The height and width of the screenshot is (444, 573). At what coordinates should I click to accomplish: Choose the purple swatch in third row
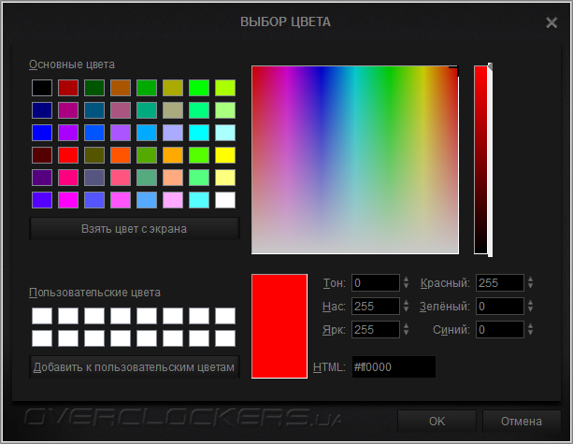68,133
